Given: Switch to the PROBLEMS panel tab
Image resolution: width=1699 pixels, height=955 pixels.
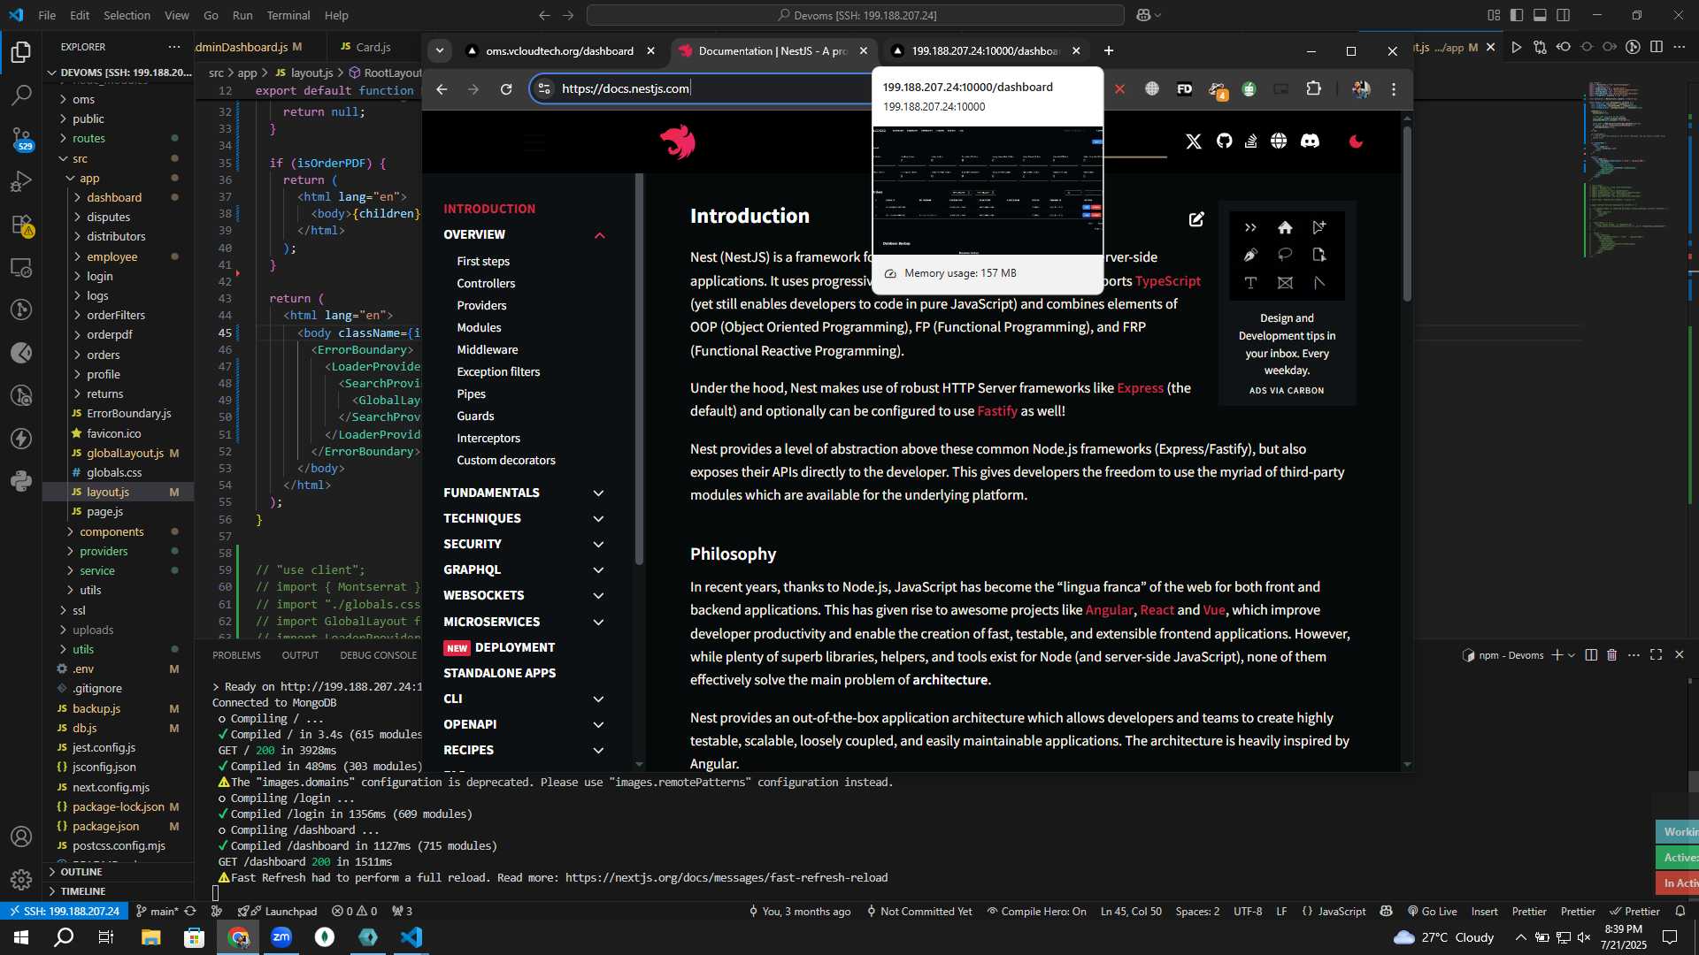Looking at the screenshot, I should (236, 655).
